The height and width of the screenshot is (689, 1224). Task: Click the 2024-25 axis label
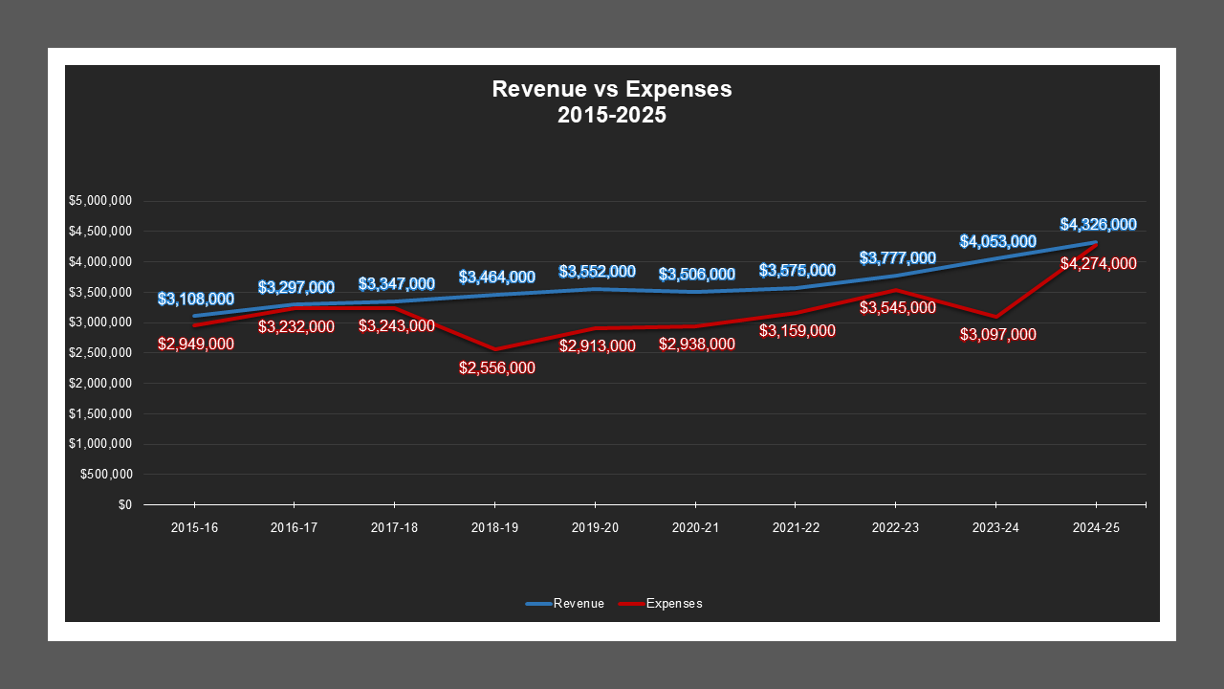click(x=1097, y=527)
